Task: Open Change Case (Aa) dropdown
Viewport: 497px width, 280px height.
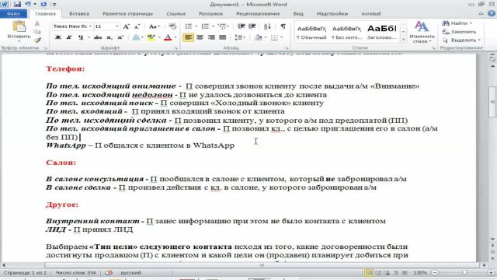Action: (x=155, y=26)
